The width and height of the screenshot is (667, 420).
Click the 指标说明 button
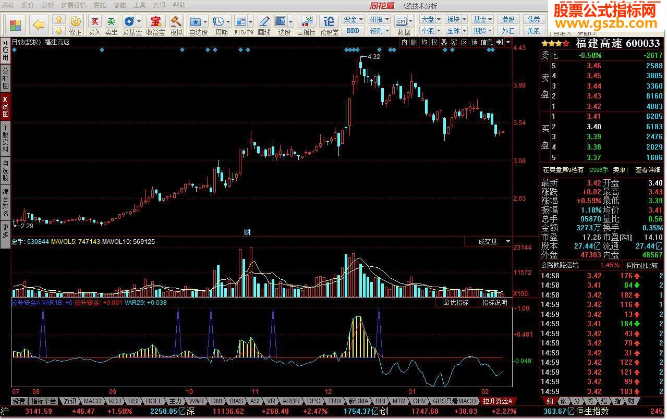[494, 303]
